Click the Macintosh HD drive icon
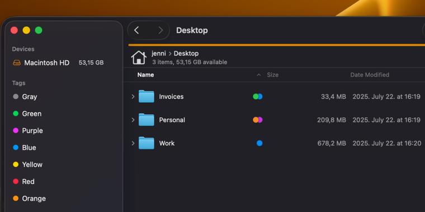Viewport: 425px width, 212px height. [x=17, y=62]
